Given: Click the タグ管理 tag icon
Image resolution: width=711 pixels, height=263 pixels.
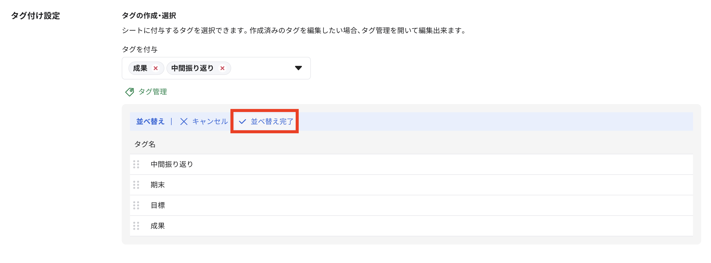Looking at the screenshot, I should click(129, 92).
